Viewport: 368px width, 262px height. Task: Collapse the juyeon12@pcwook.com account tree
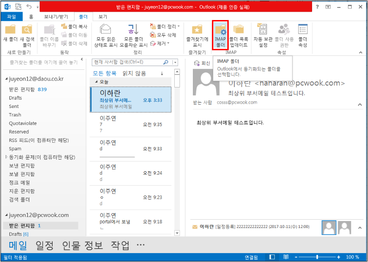[x=7, y=215]
